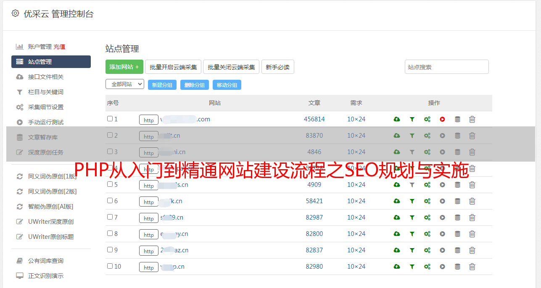Screen dimensions: 541x288
Task: Click the gear icon beside 优采云 管理控制台
Action: click(15, 13)
